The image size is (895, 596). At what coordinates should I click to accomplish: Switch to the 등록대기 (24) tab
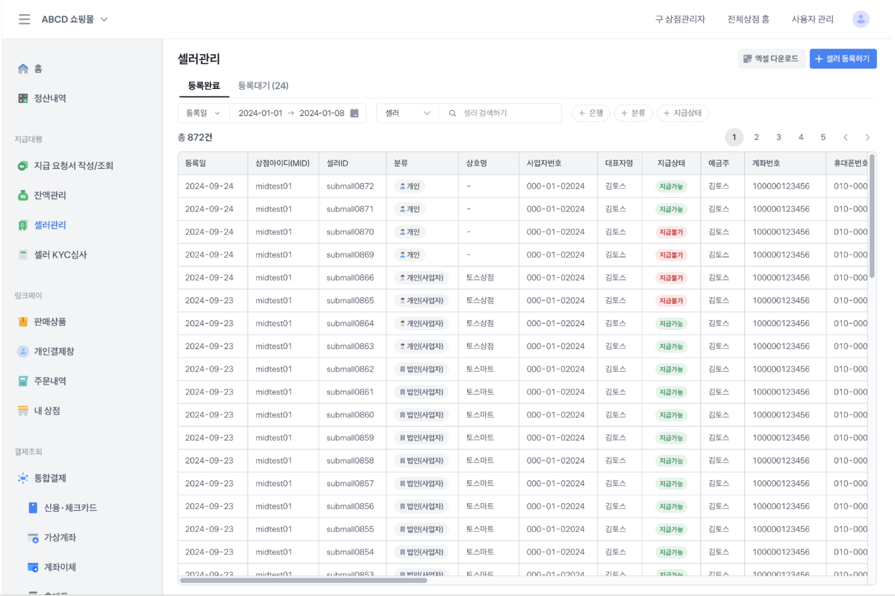pyautogui.click(x=263, y=86)
